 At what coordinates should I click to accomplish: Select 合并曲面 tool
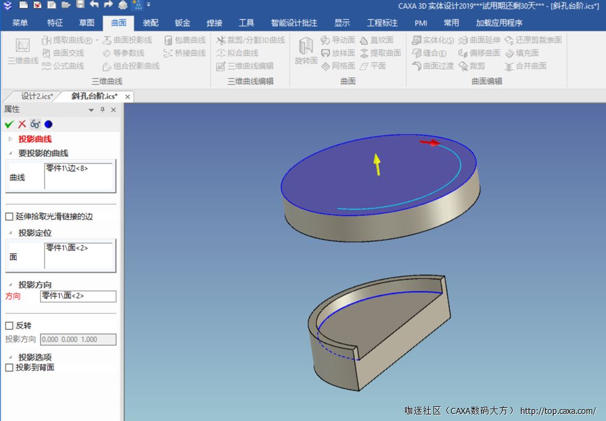click(526, 66)
